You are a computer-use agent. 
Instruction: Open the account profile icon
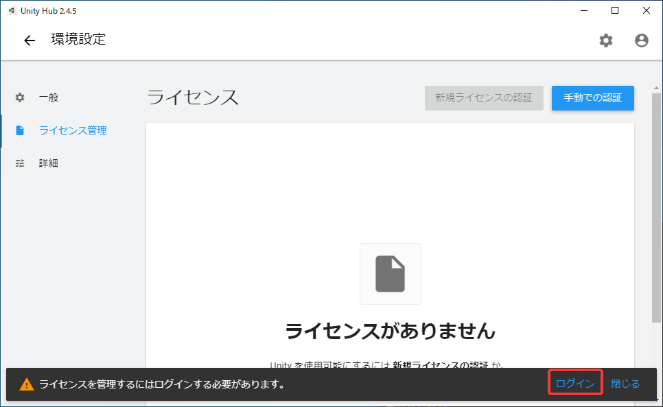click(x=642, y=40)
